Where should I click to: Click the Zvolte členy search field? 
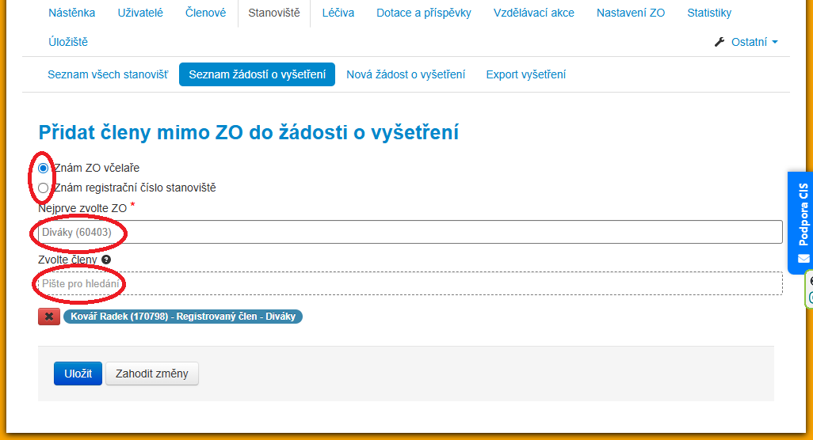pos(410,283)
